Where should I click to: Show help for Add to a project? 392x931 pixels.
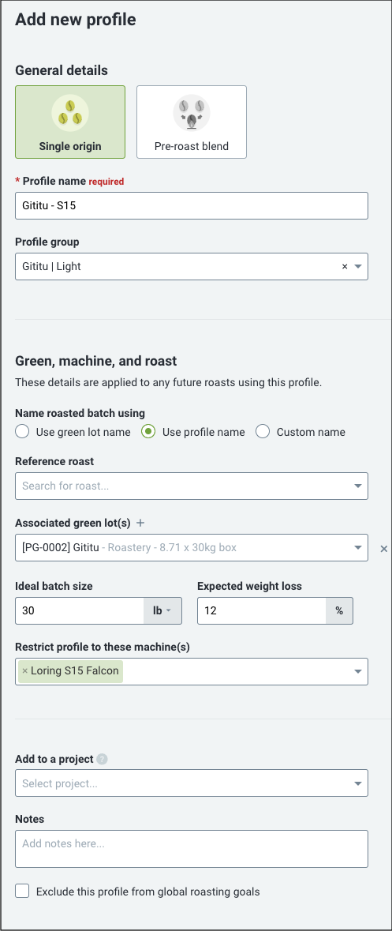click(102, 759)
